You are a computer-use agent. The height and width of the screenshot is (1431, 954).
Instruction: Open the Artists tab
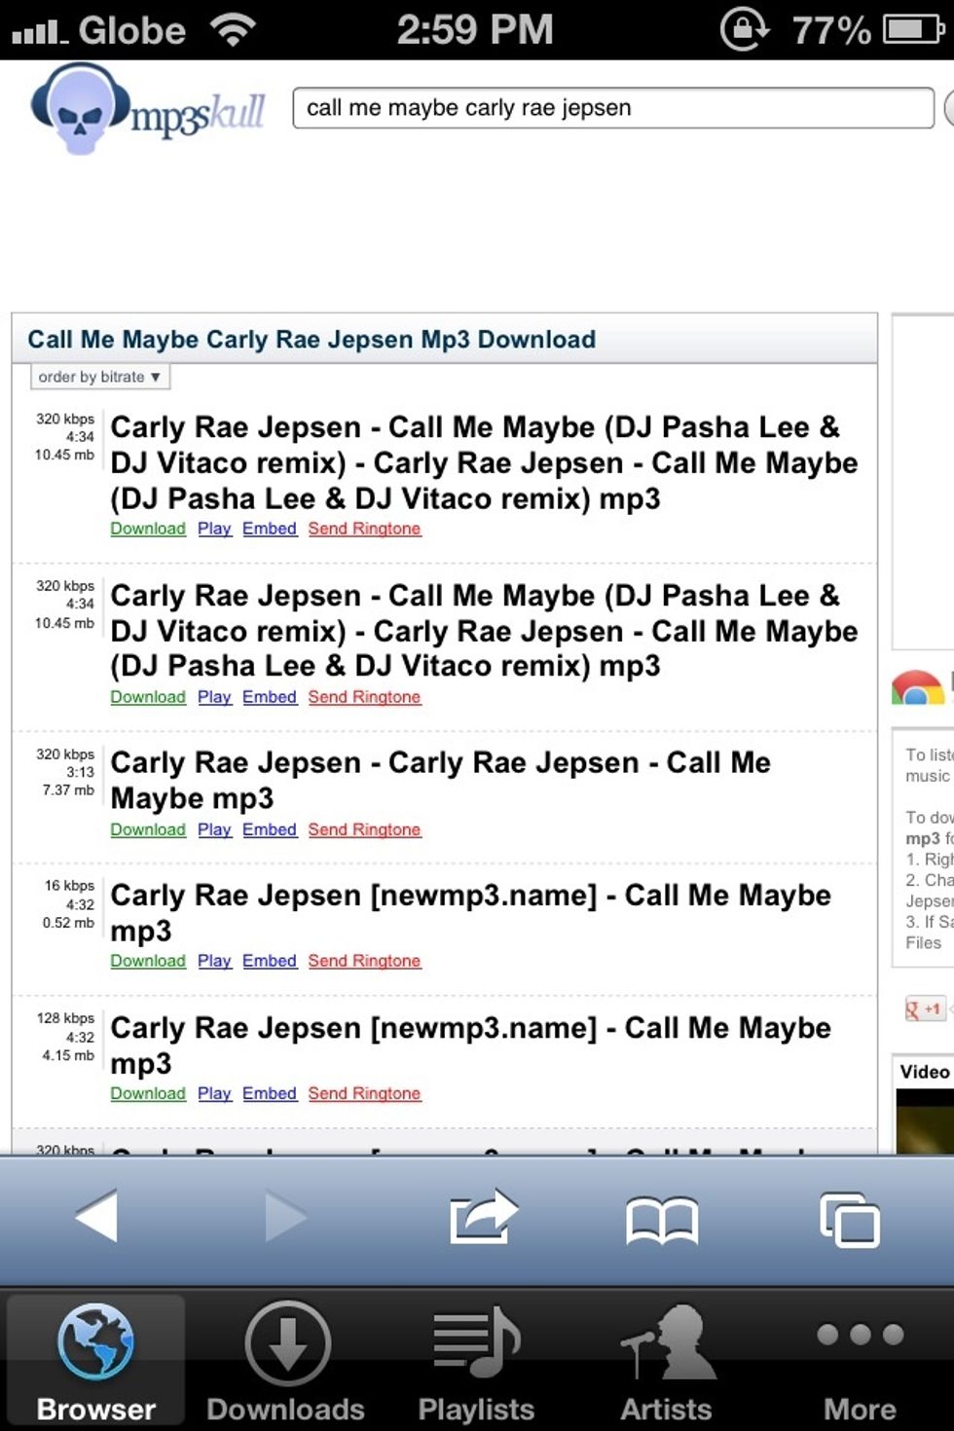click(x=667, y=1361)
